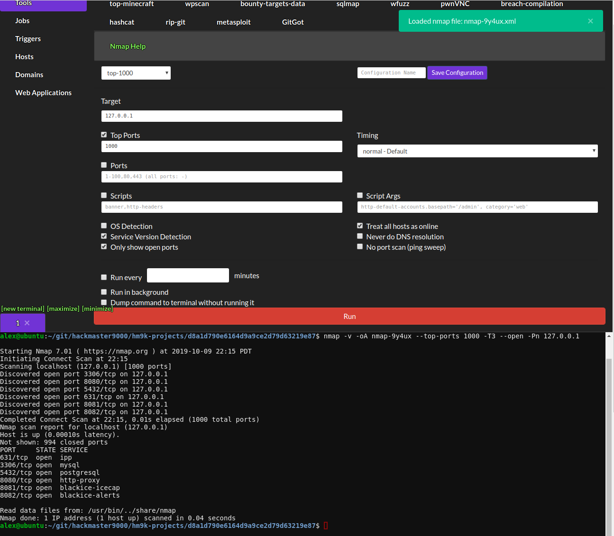Image resolution: width=614 pixels, height=536 pixels.
Task: Enable Never do DNS resolution
Action: point(360,236)
